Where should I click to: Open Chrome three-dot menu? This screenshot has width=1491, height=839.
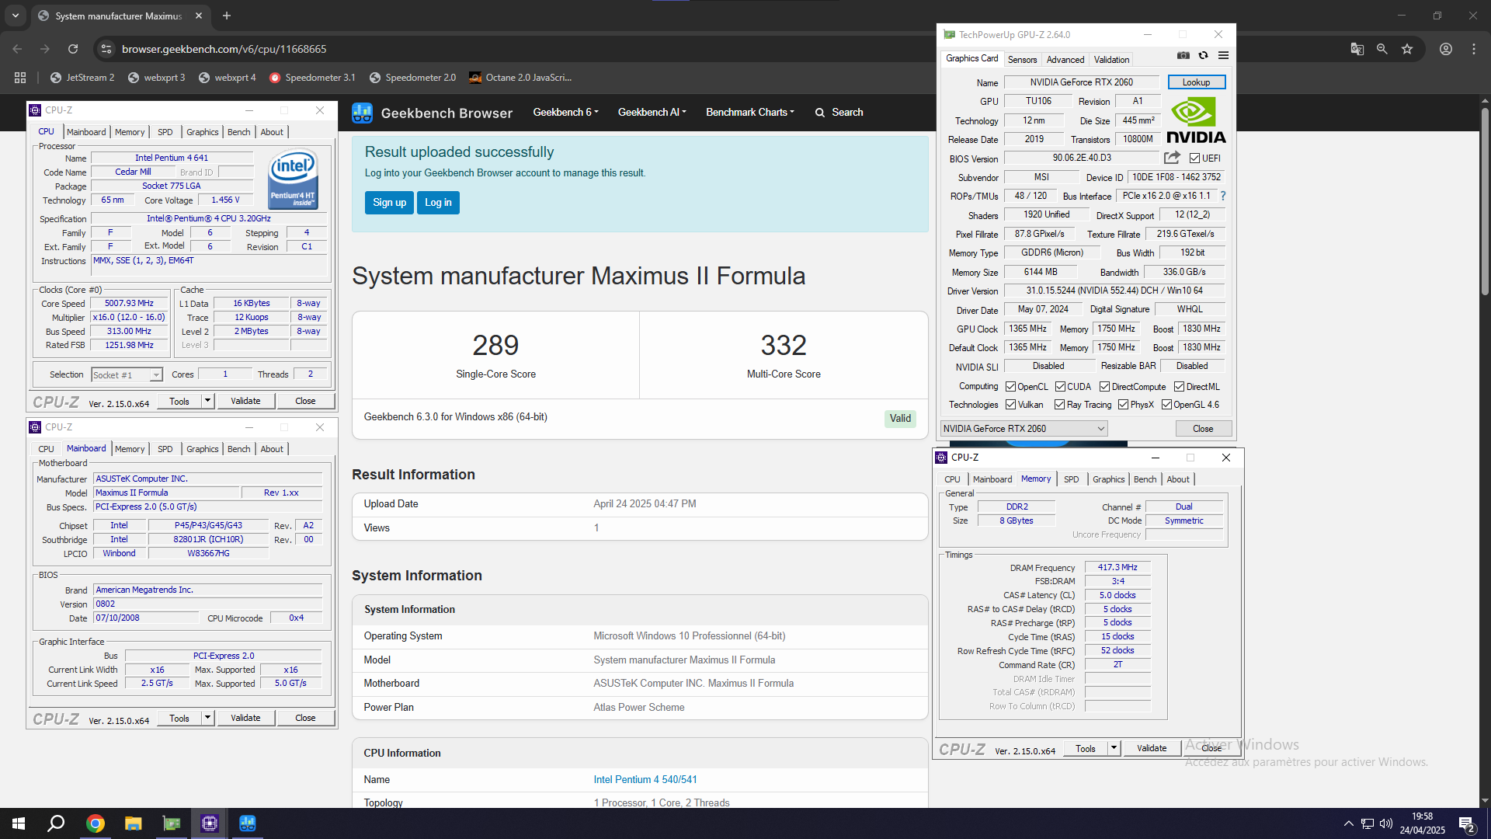pos(1474,49)
